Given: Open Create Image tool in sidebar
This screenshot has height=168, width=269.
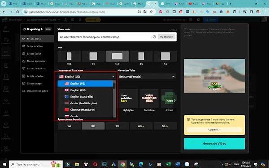Looking at the screenshot, I should (34, 84).
